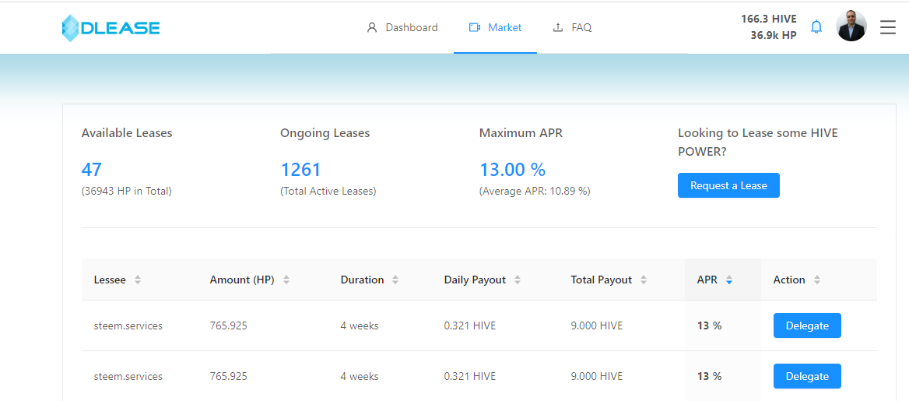
Task: Click the Request a Lease button
Action: pos(728,185)
